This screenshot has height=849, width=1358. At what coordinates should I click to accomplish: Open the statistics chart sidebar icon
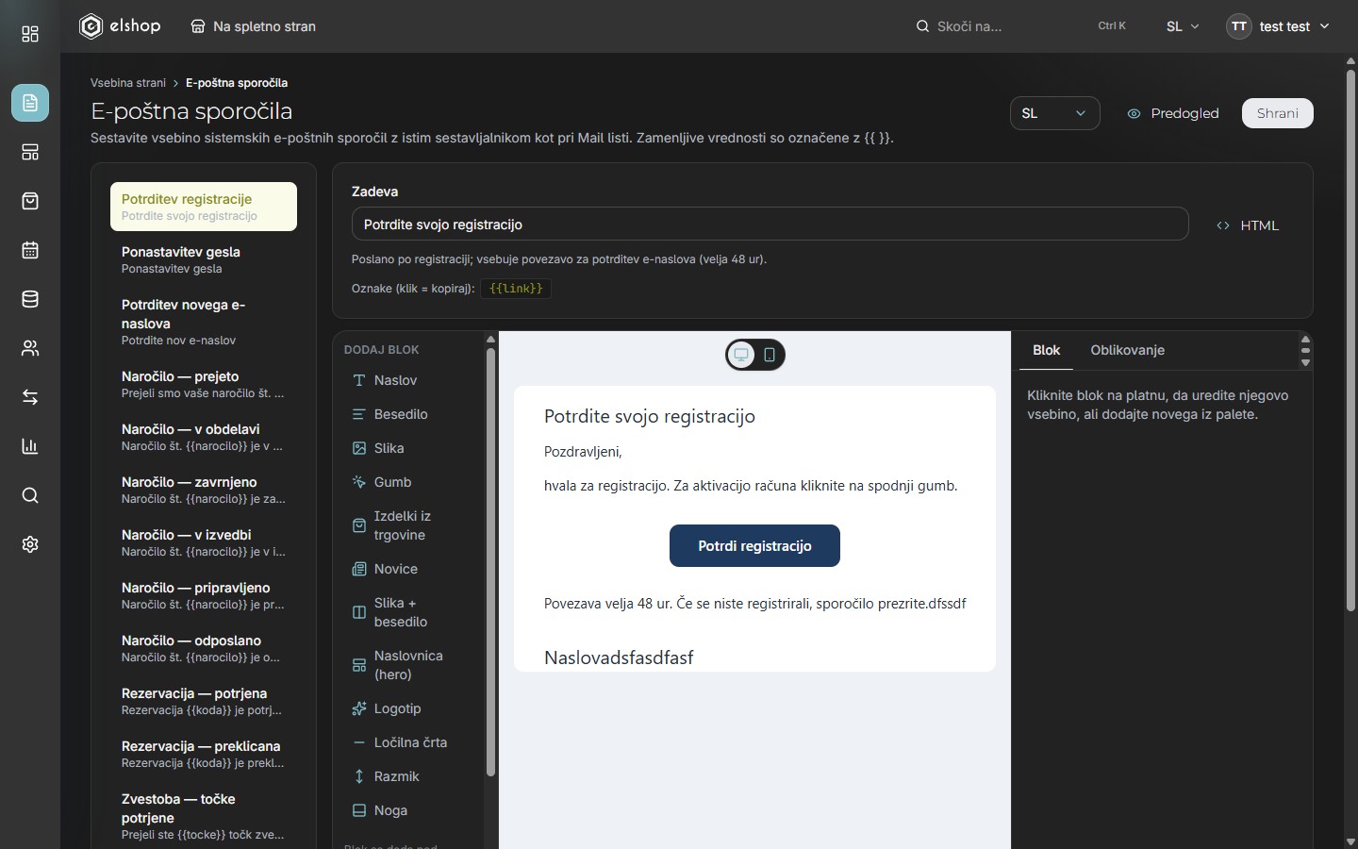(x=30, y=446)
